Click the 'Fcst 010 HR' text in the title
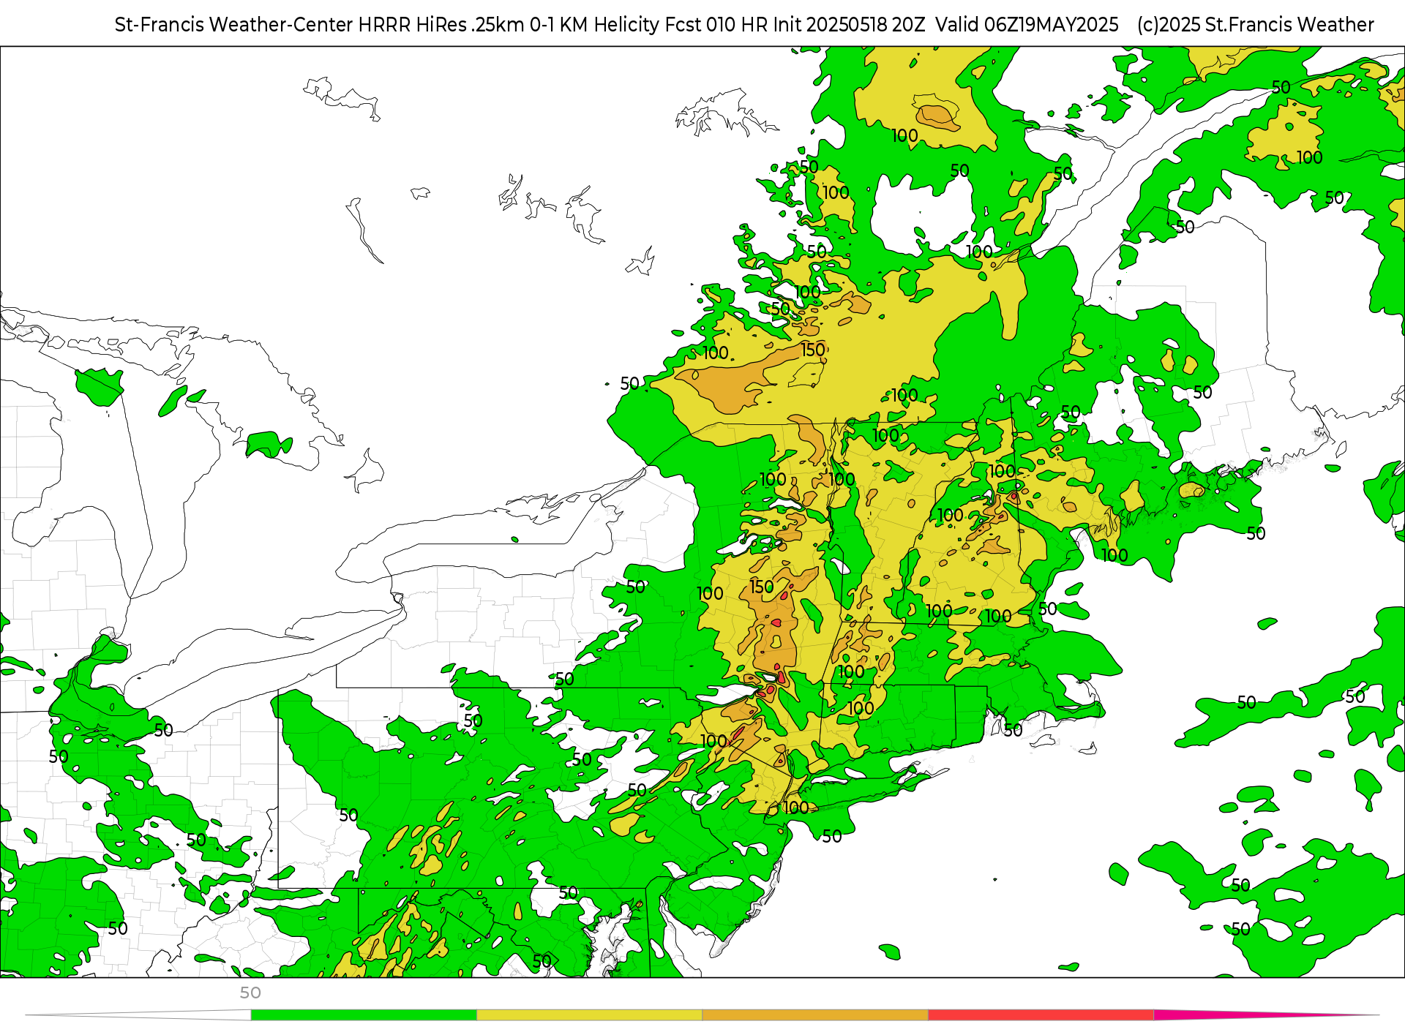Viewport: 1405px width, 1024px height. 716,25
